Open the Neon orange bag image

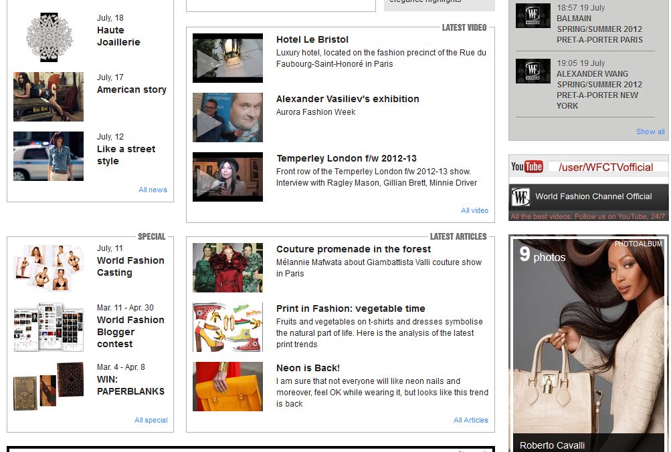pos(227,387)
